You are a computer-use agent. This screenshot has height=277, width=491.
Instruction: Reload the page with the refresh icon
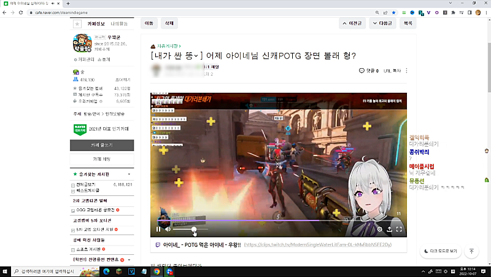pos(21,12)
